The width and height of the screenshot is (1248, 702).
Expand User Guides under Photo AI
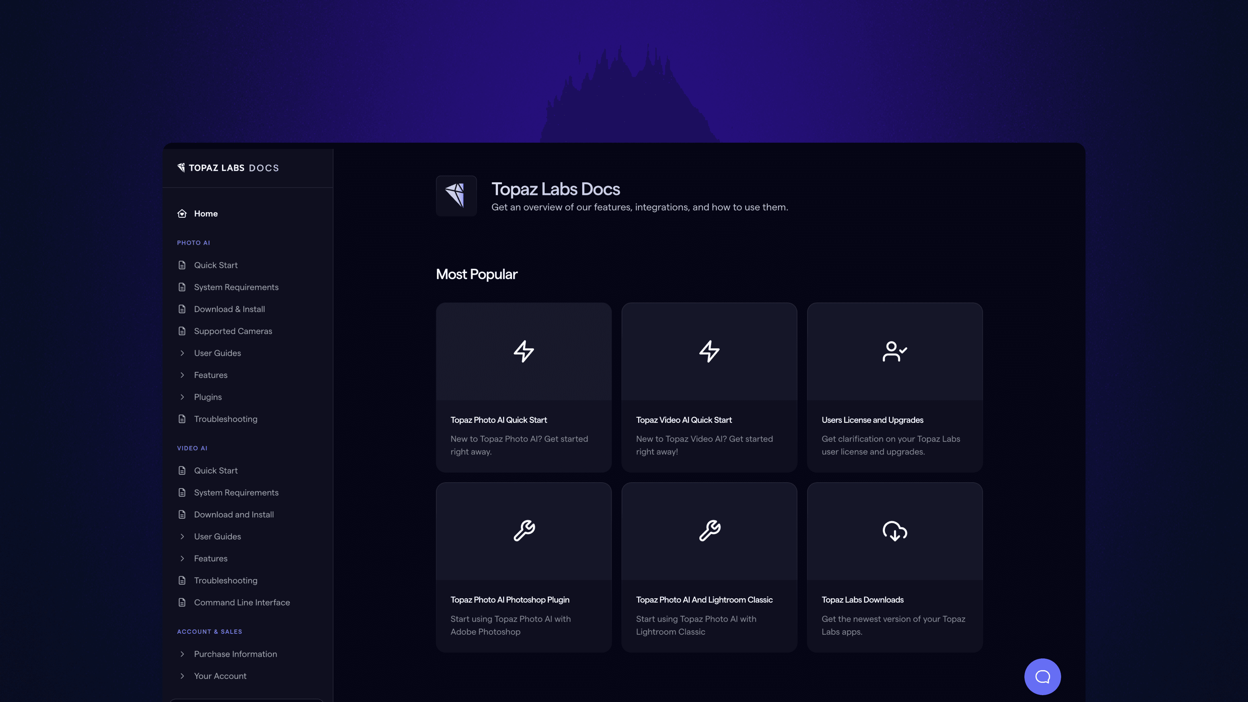pos(217,353)
